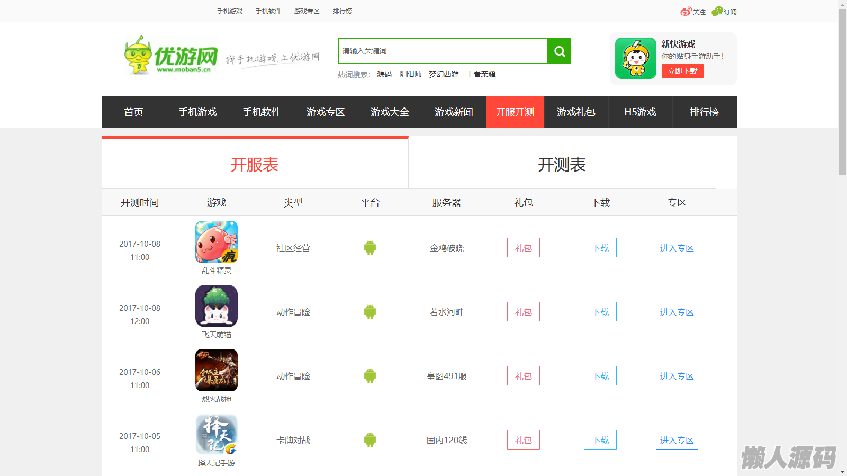Viewport: 847px width, 476px height.
Task: Click 进入专区 for 乱斗精灵
Action: click(677, 248)
